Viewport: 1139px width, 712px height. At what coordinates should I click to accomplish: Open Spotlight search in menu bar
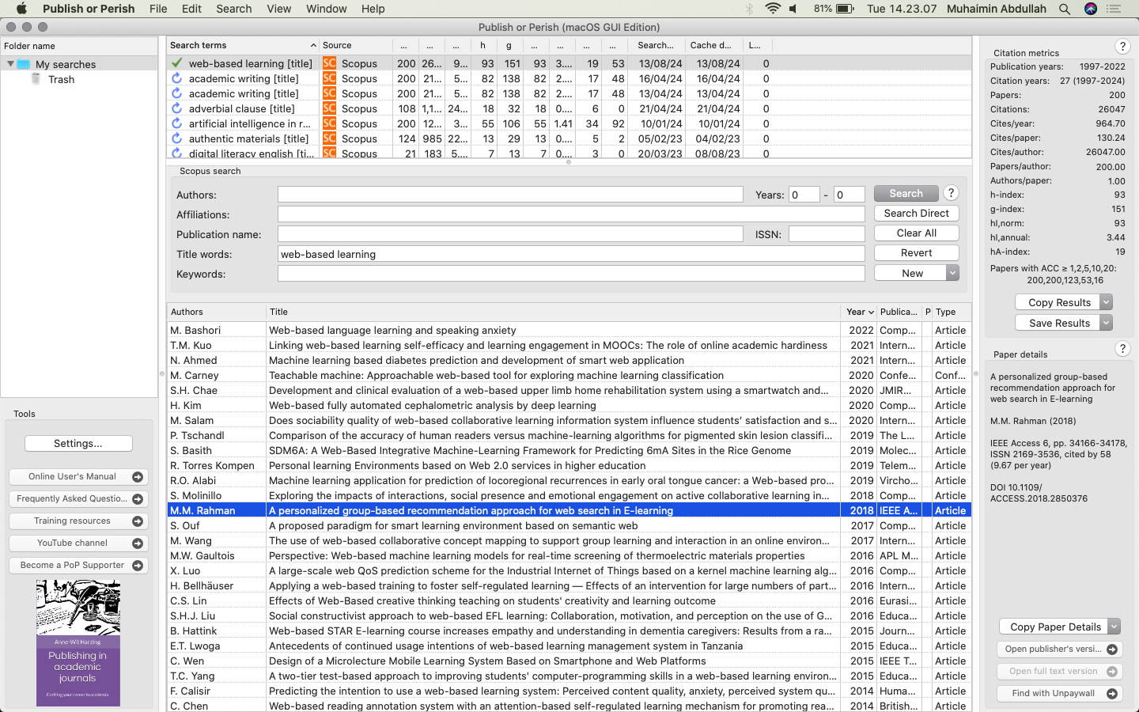[x=1065, y=9]
